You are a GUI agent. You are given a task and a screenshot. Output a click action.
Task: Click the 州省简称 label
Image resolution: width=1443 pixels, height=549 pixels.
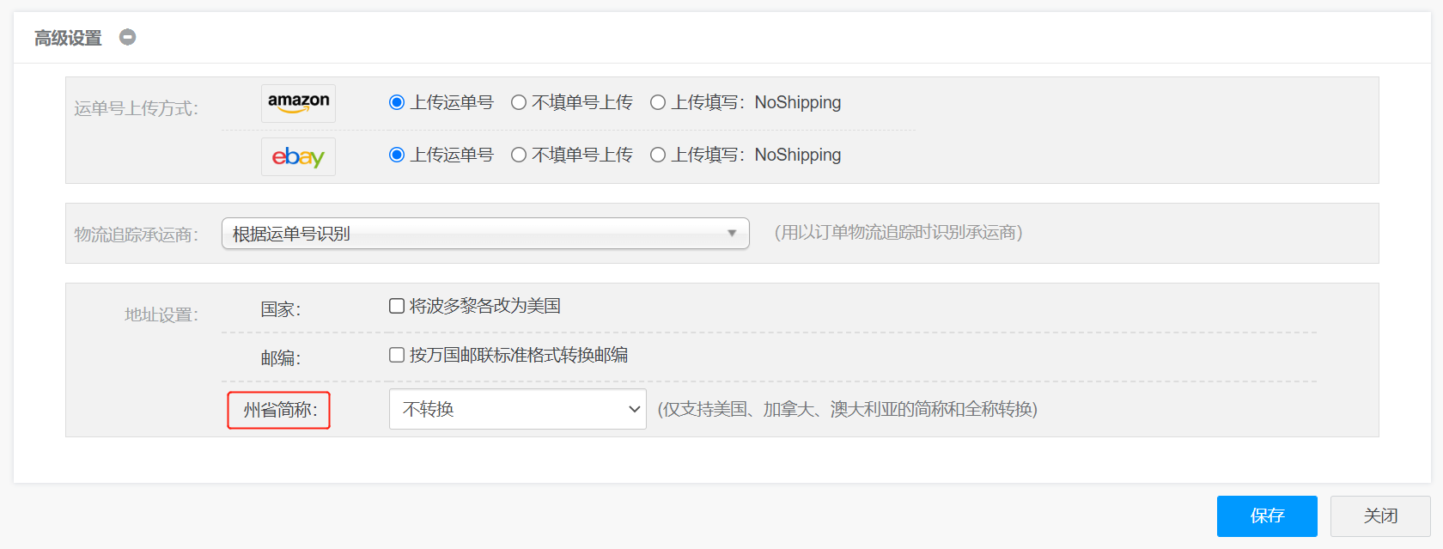(280, 410)
